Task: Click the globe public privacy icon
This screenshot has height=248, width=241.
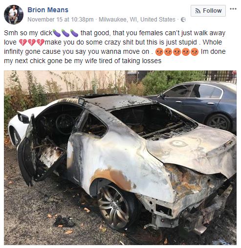Action: point(183,20)
